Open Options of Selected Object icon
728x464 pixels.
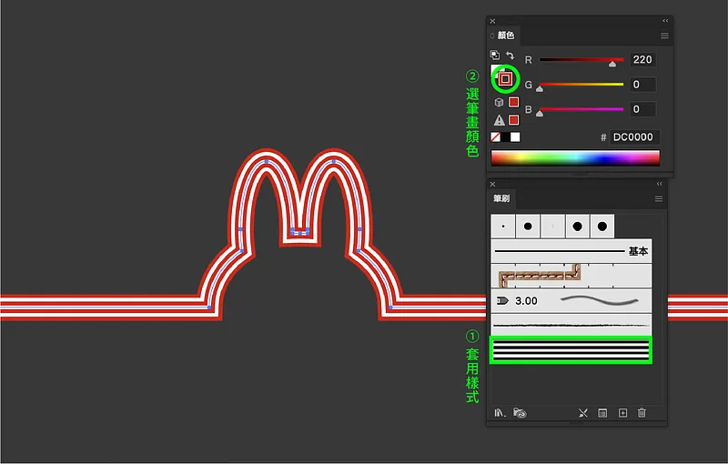pyautogui.click(x=602, y=412)
